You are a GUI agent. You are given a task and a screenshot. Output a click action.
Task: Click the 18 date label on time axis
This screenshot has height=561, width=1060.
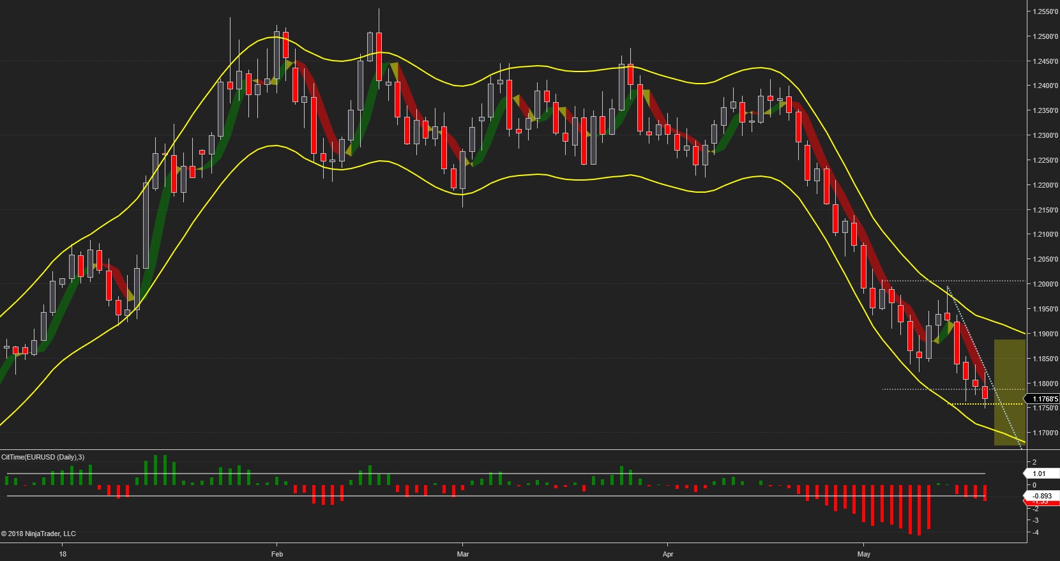pos(63,554)
